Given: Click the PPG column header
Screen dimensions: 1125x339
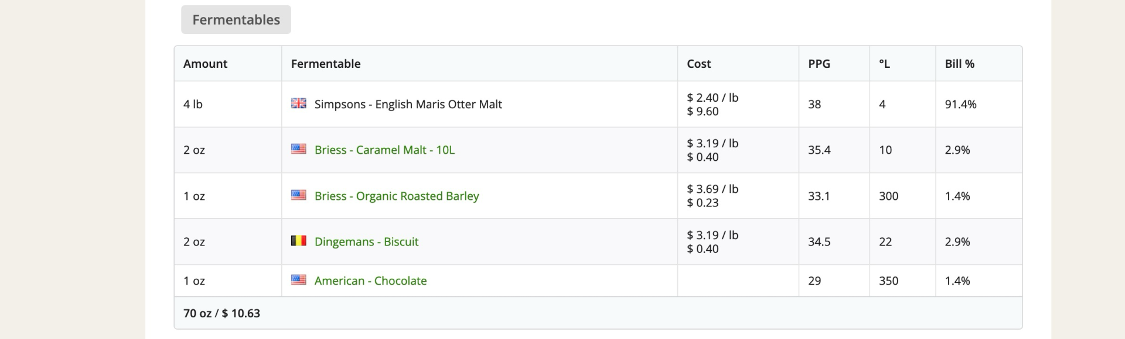Looking at the screenshot, I should point(819,64).
